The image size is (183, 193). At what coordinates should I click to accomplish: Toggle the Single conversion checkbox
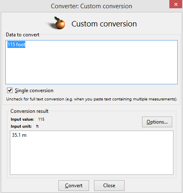[10, 91]
